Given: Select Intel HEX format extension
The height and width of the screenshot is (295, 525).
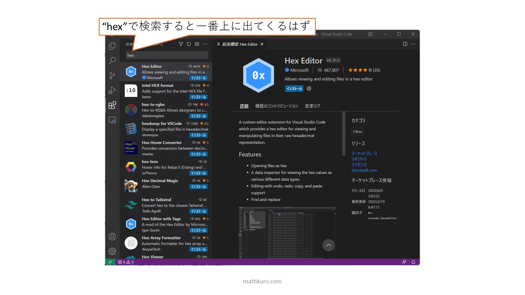Looking at the screenshot, I should coord(166,91).
